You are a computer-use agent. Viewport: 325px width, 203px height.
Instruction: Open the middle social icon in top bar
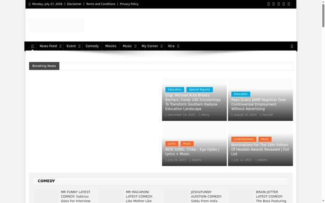(279, 4)
